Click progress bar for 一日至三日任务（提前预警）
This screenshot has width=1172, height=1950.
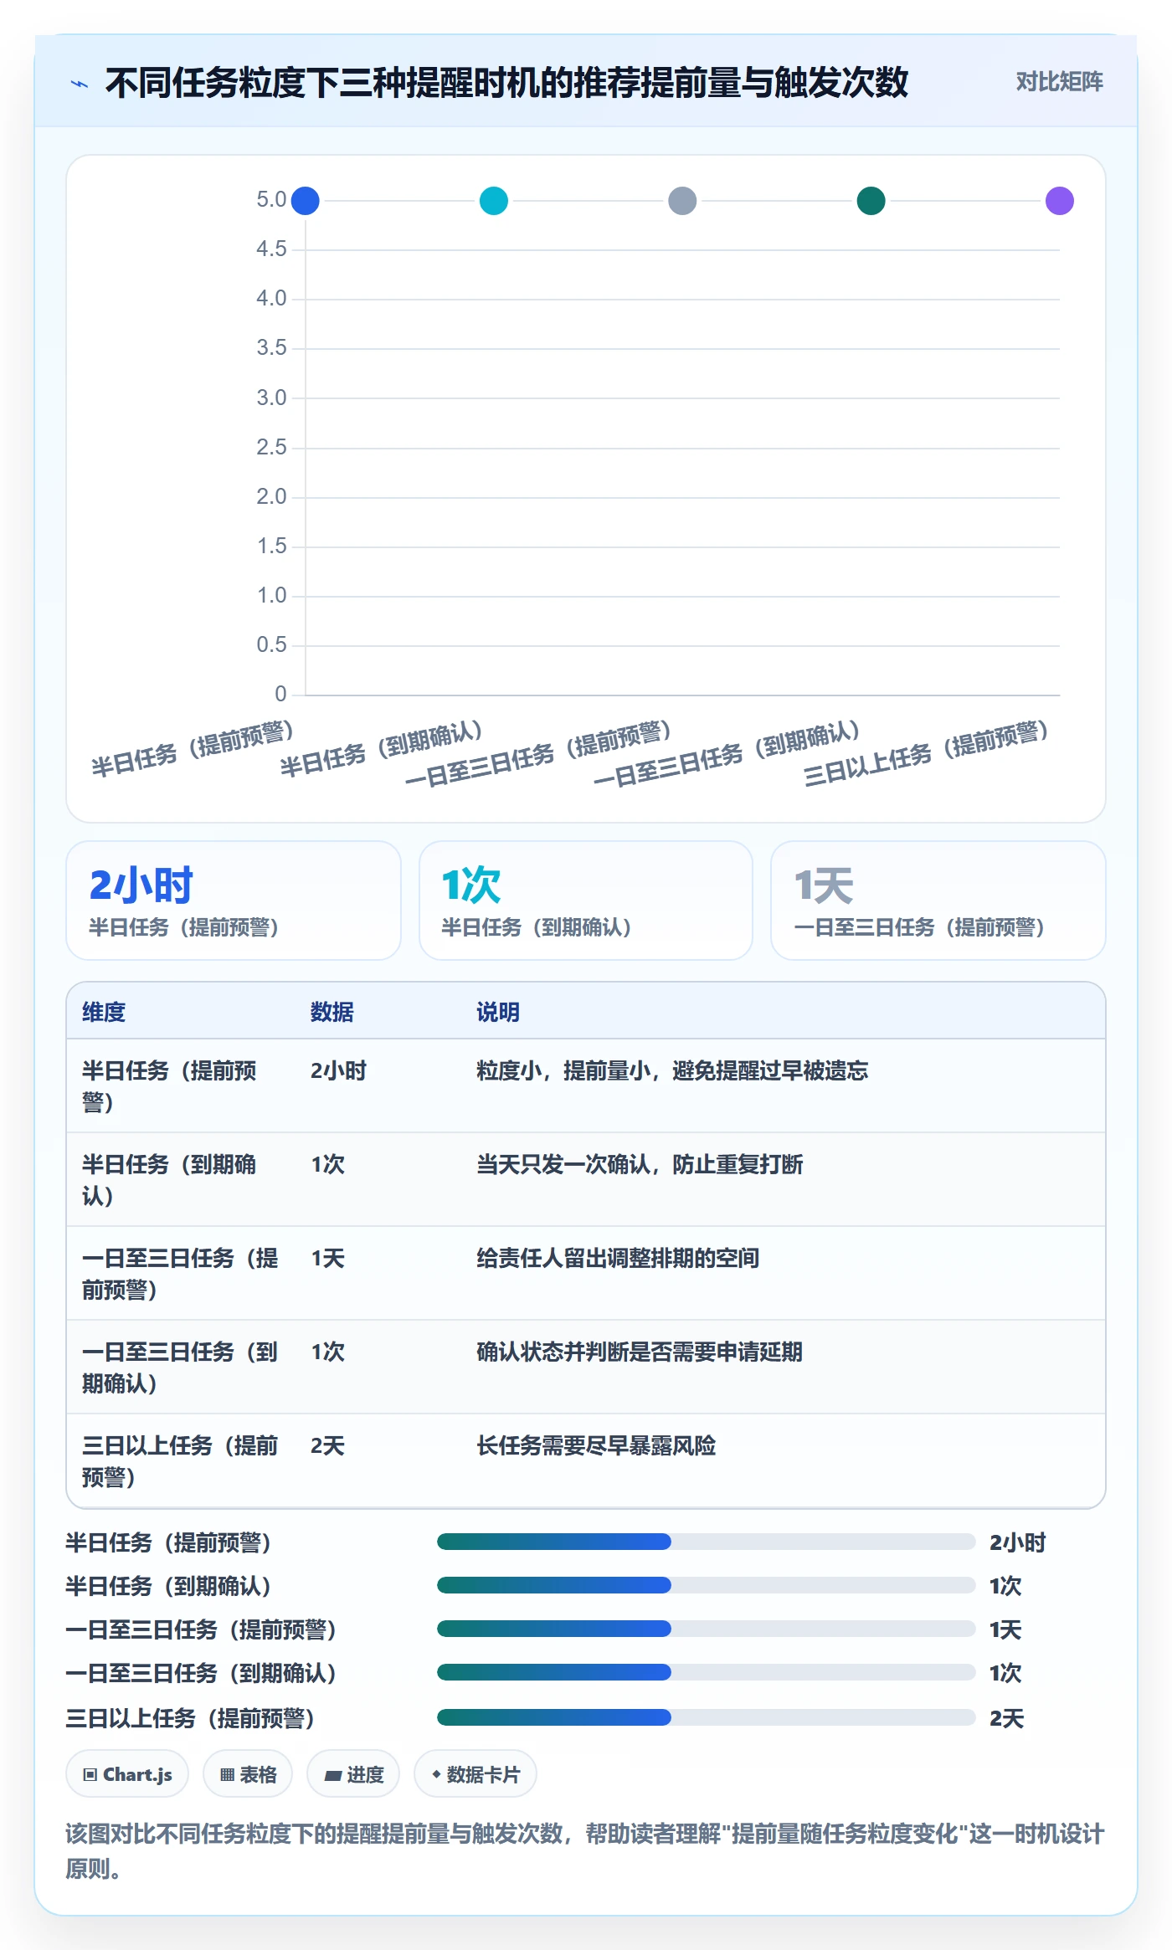707,1629
